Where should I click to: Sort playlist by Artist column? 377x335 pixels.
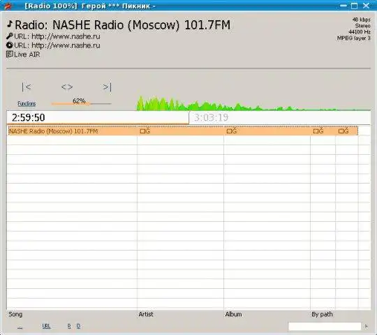click(x=146, y=314)
